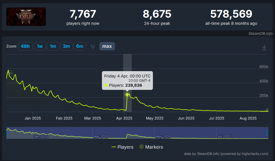This screenshot has height=161, width=275.
Task: Set chart zoom to 1w
Action: click(x=40, y=46)
